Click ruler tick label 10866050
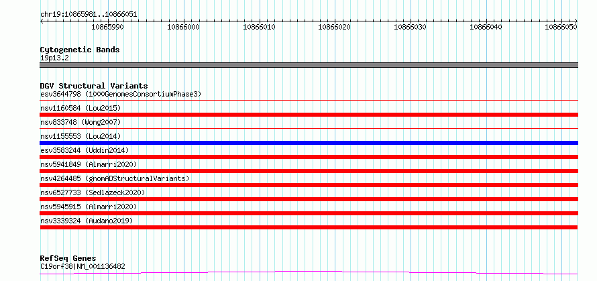The width and height of the screenshot is (597, 281). (x=561, y=27)
